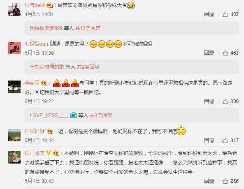Screen dimensions: 244x189
Task: Expand the 共2条回复 reply thread
Action: tap(88, 67)
